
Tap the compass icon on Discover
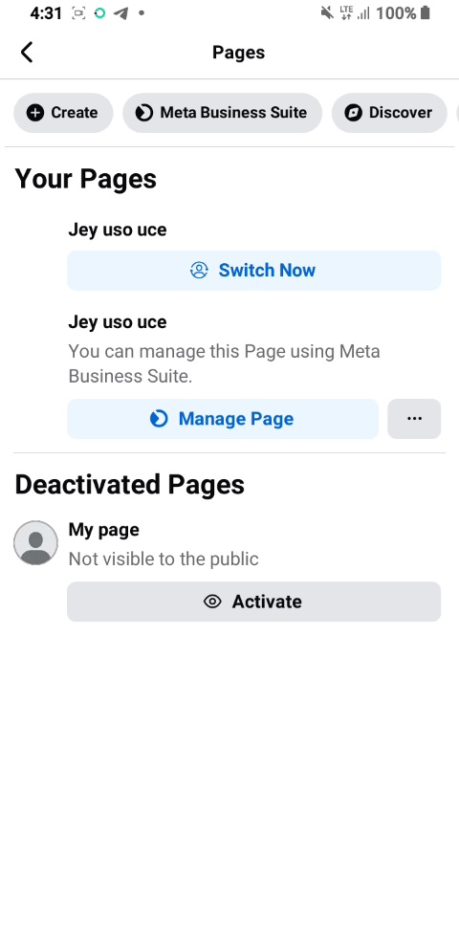click(353, 113)
